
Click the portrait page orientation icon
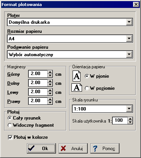pos(76,76)
